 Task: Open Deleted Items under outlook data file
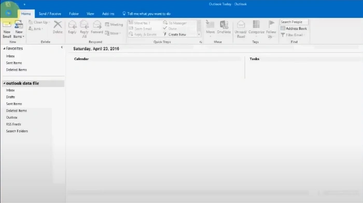click(17, 111)
